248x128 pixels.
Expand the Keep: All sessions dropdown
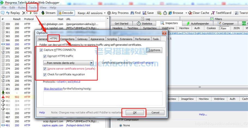104,13
